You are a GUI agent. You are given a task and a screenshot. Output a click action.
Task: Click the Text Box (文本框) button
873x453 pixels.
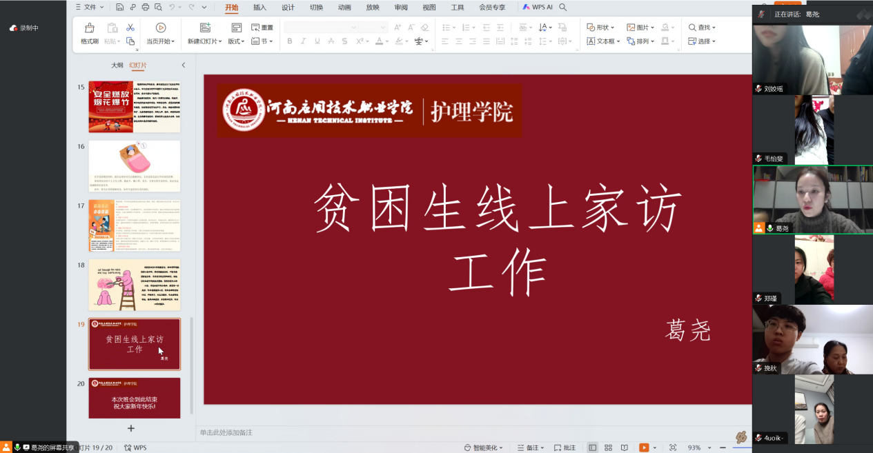(601, 41)
